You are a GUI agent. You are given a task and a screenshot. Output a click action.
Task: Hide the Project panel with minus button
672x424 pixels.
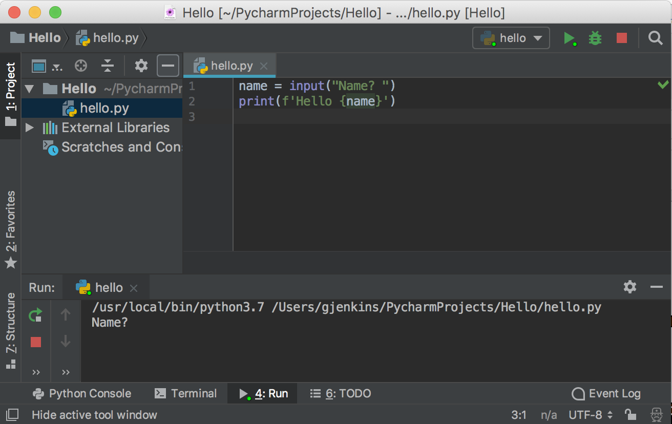[168, 66]
